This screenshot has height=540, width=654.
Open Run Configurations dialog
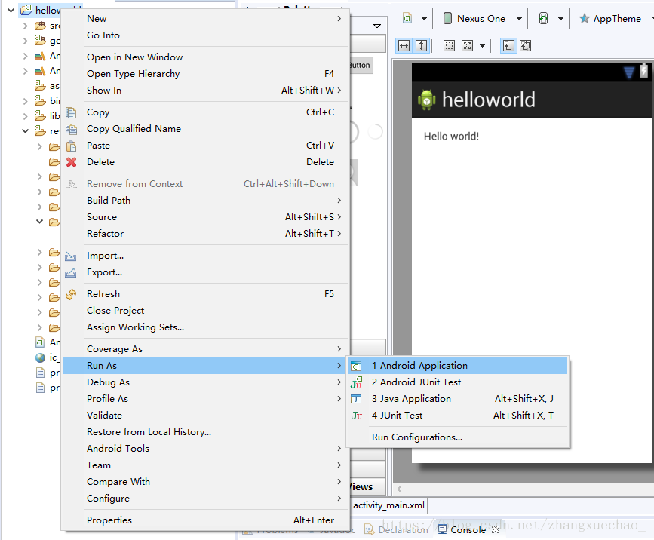(x=458, y=437)
